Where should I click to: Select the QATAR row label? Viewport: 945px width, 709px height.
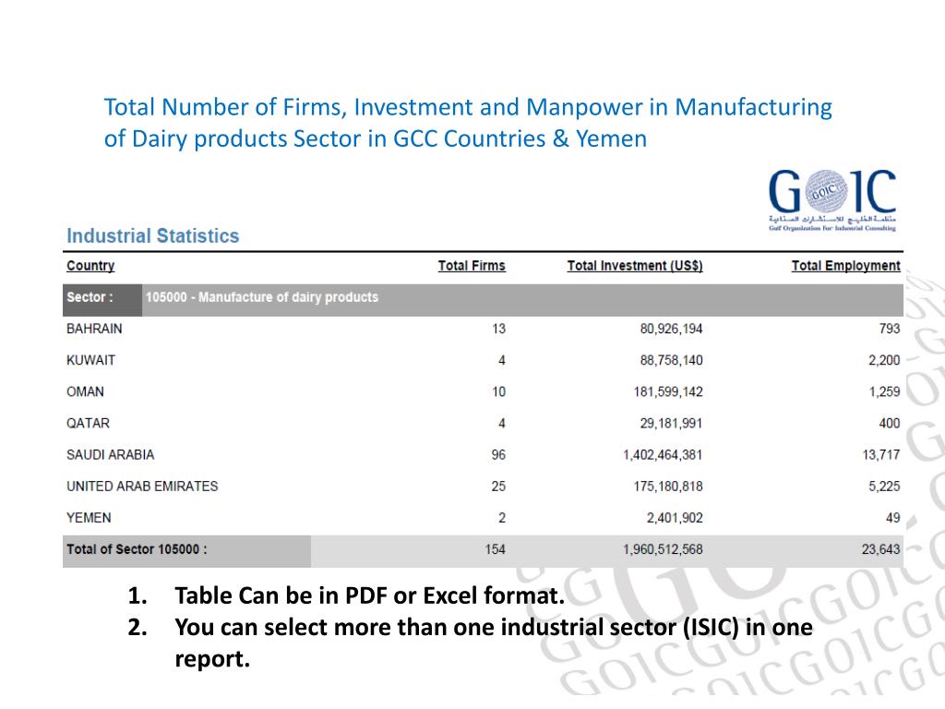coord(88,423)
